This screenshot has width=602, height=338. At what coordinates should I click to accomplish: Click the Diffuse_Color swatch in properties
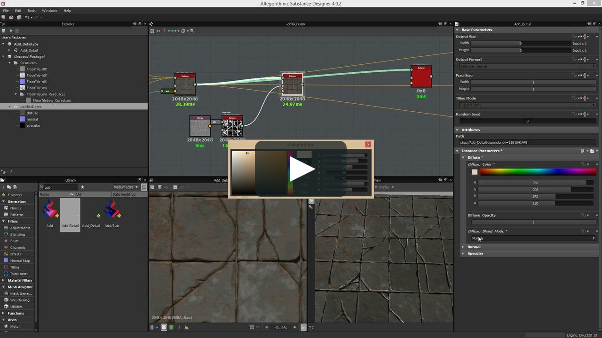coord(475,172)
